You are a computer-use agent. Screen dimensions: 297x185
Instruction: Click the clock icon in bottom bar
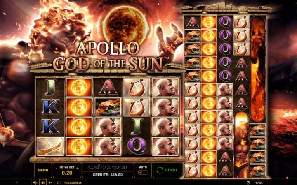pyautogui.click(x=248, y=183)
